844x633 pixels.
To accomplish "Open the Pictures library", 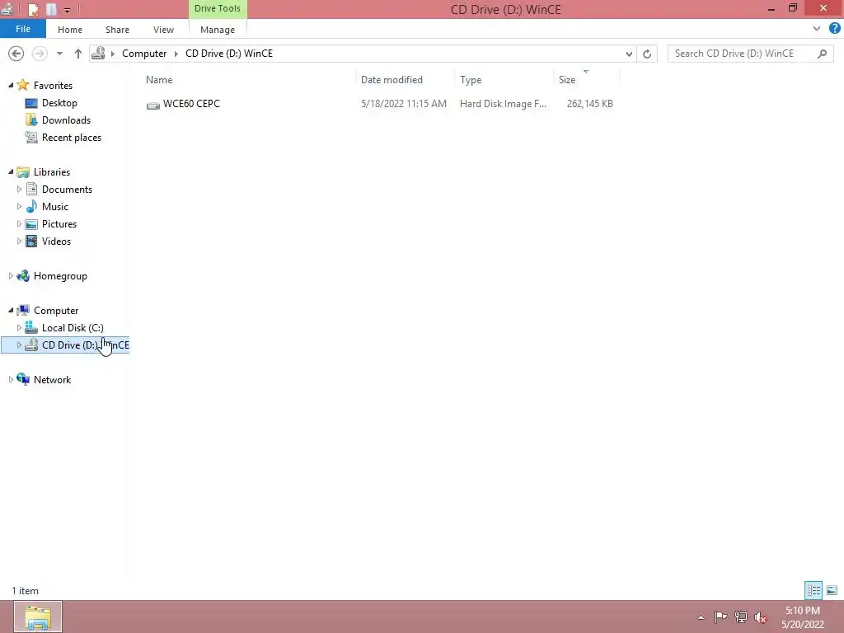I will coord(59,223).
